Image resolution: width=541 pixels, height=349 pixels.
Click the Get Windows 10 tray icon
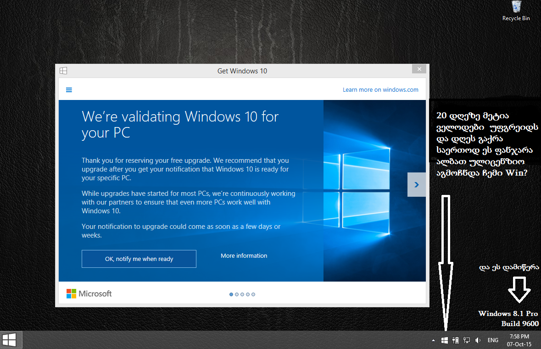coord(445,340)
